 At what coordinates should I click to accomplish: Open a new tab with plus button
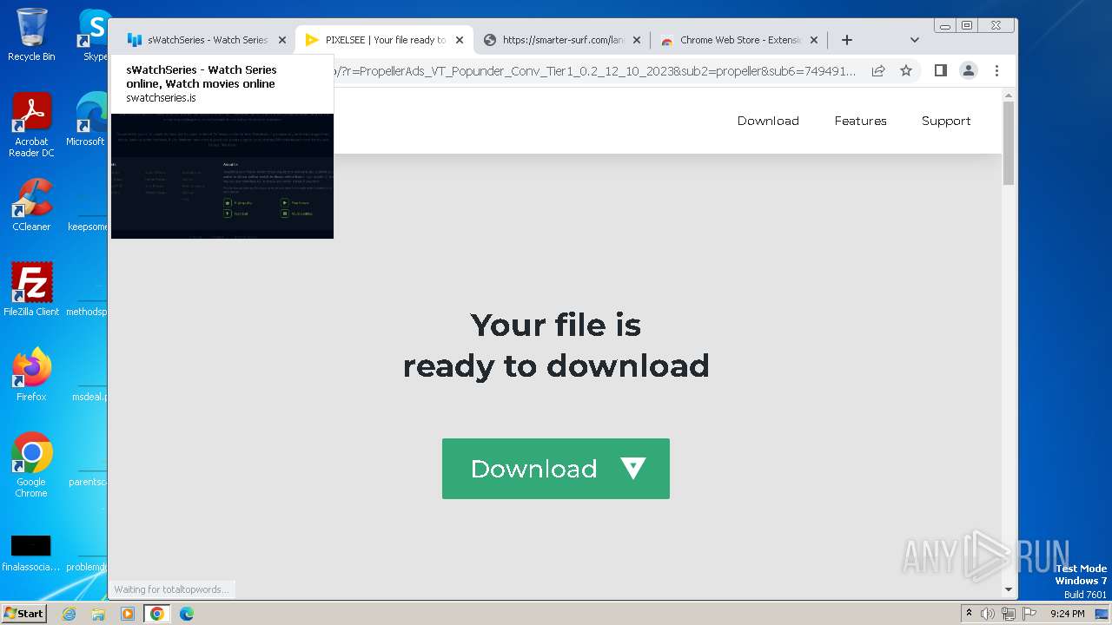(847, 40)
